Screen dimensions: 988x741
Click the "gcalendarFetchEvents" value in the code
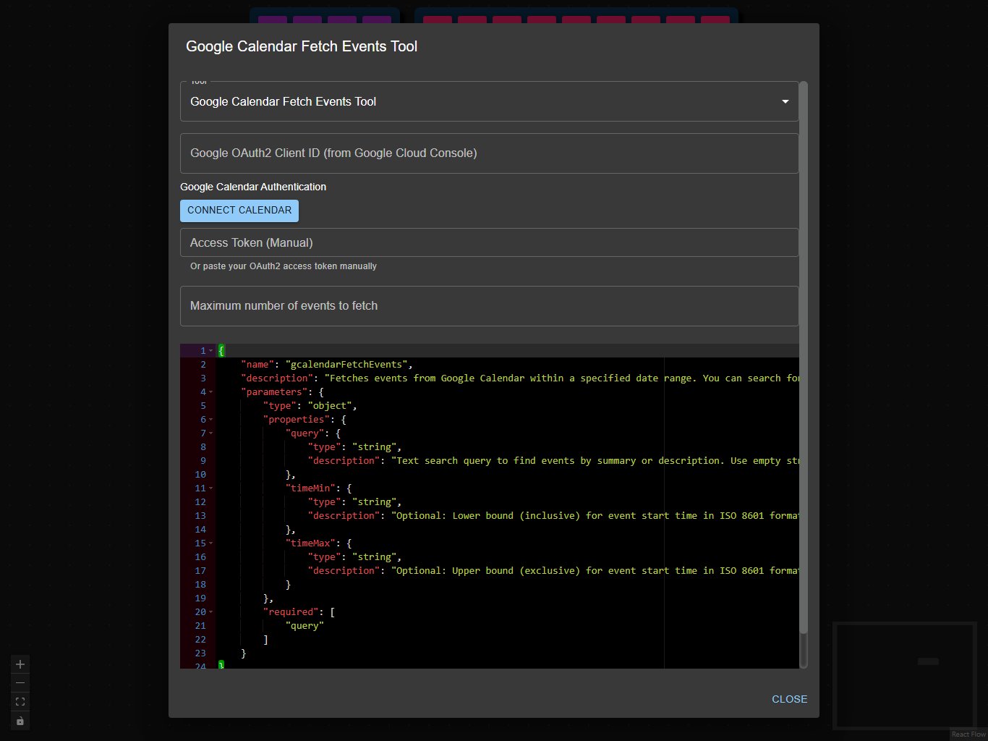[346, 365]
